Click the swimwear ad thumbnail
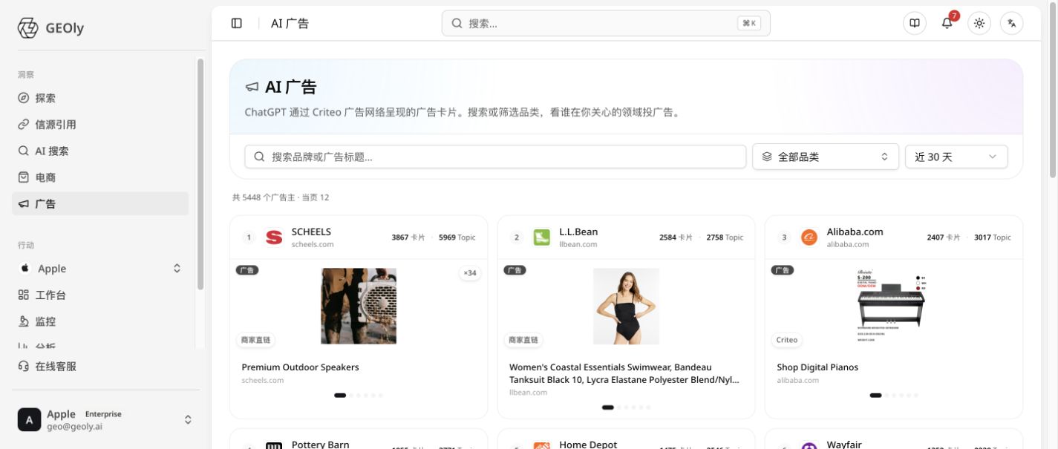 pyautogui.click(x=626, y=306)
